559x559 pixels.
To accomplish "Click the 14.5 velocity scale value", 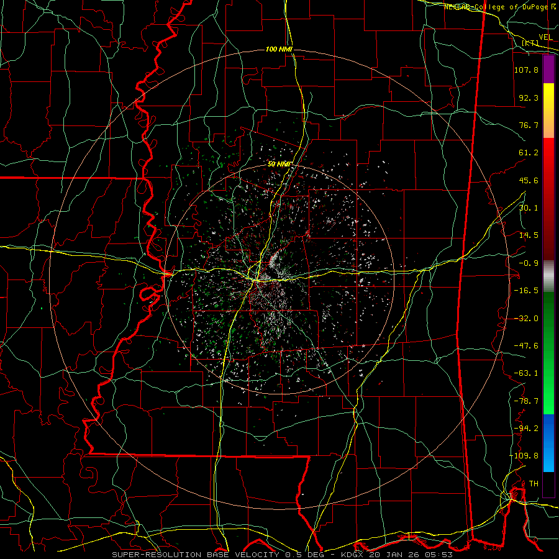I will pos(529,235).
